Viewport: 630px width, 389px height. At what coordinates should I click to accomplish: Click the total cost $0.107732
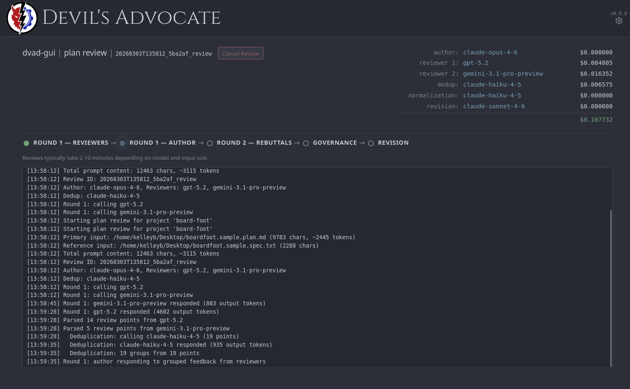pos(596,120)
